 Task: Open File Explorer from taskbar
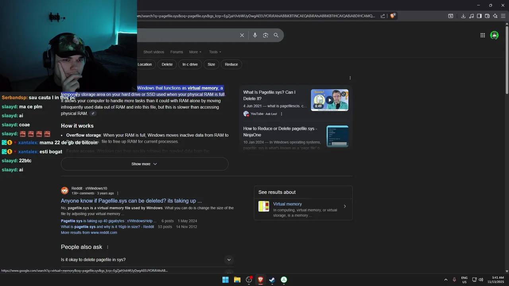pyautogui.click(x=237, y=280)
